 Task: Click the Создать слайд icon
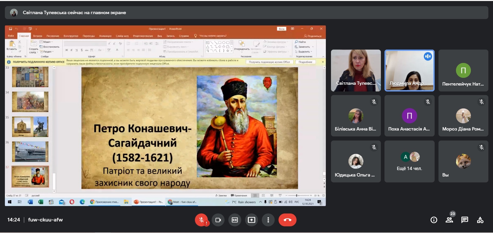[33, 44]
